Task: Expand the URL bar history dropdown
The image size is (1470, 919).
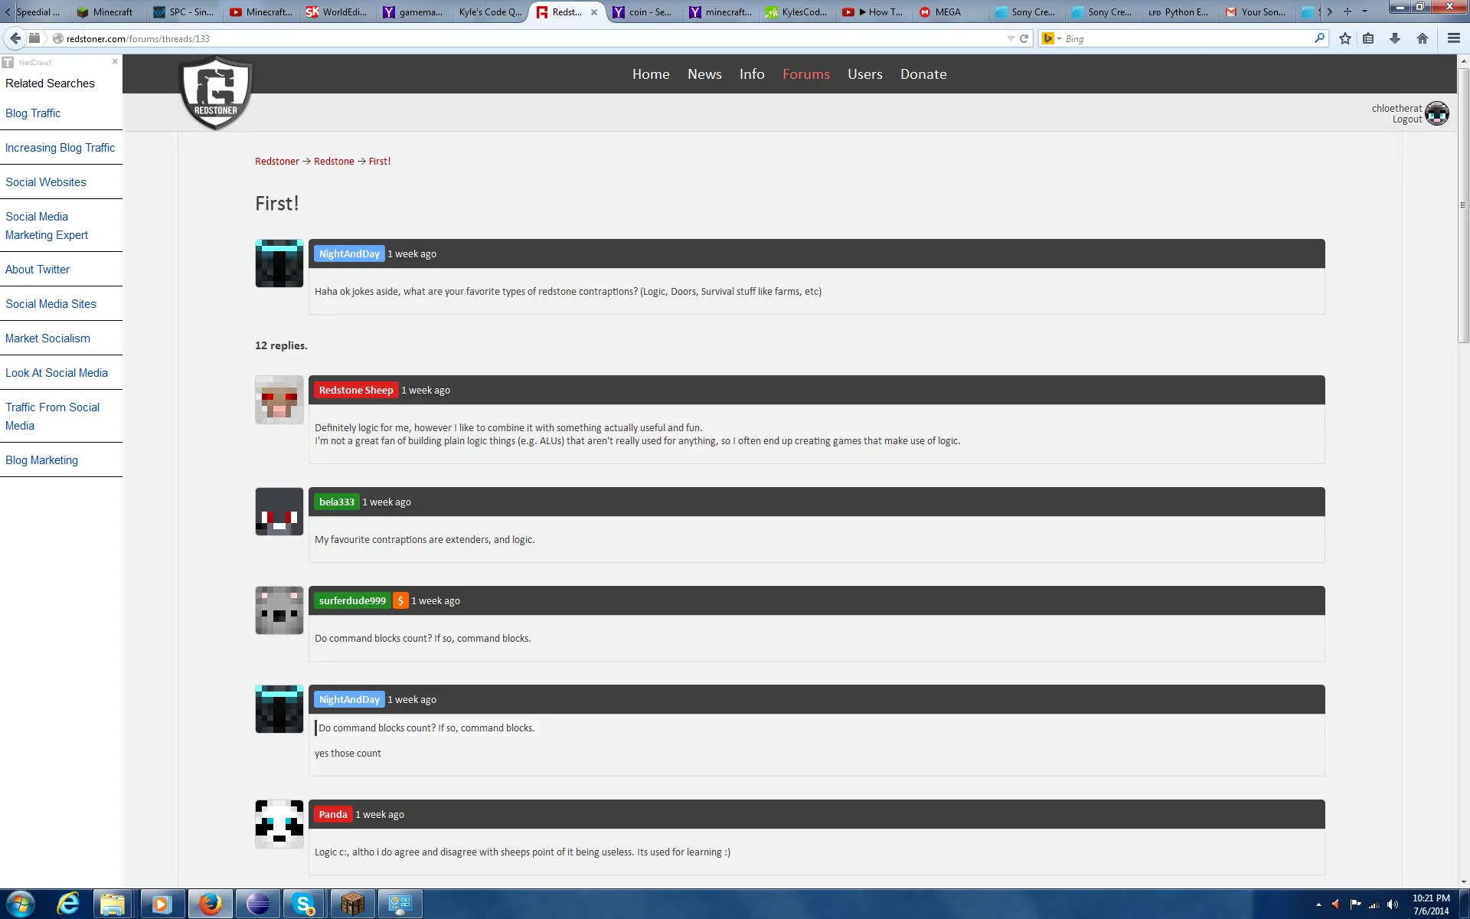Action: pyautogui.click(x=1011, y=38)
